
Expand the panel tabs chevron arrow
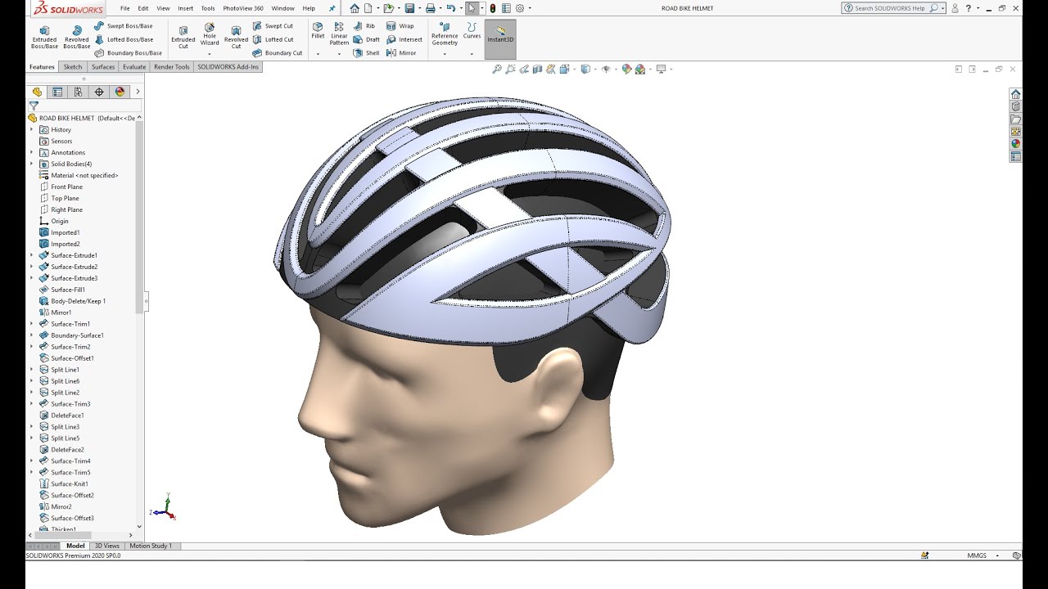click(138, 92)
